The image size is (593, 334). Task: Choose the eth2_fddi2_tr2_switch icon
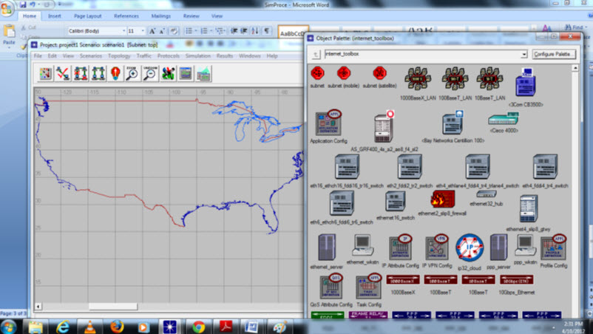pyautogui.click(x=410, y=166)
